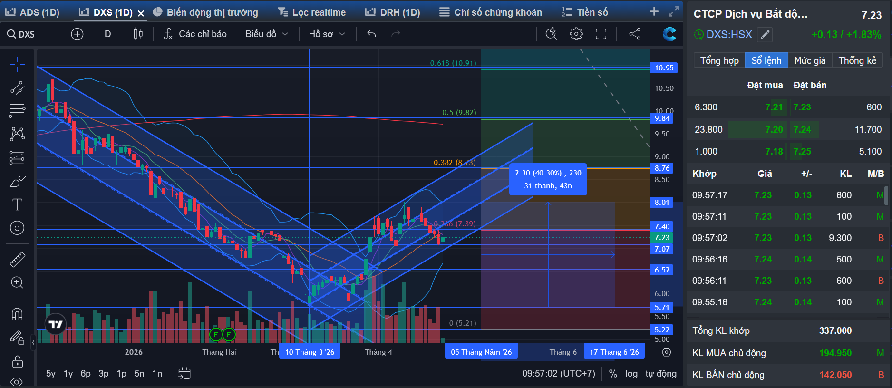This screenshot has width=892, height=388.
Task: Share the chart
Action: click(635, 34)
